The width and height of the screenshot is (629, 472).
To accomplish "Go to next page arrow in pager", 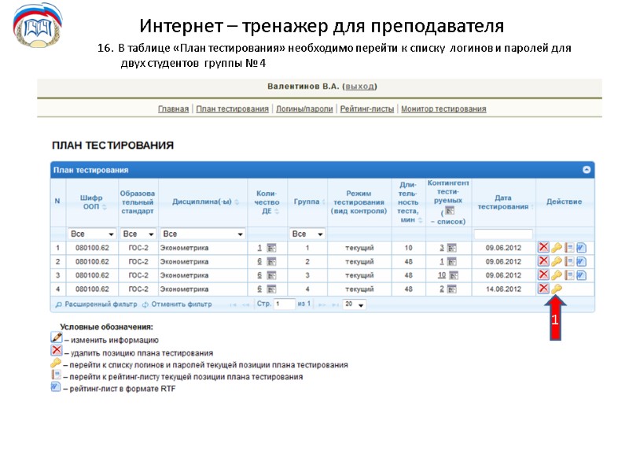I will point(322,304).
